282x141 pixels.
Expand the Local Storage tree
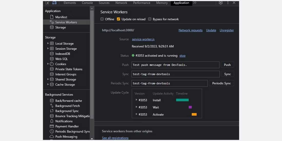48,44
